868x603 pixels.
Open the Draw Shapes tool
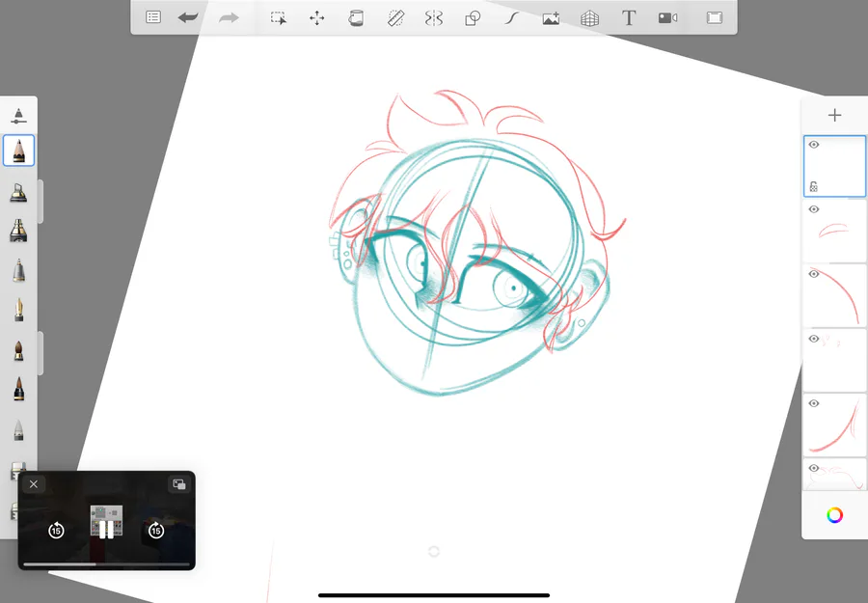[473, 18]
